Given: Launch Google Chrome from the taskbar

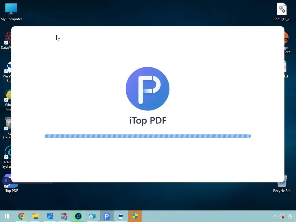Looking at the screenshot, I should click(21, 216).
